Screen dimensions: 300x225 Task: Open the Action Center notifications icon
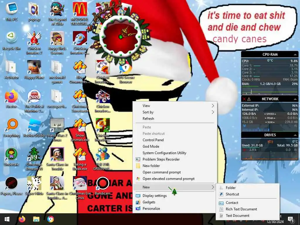tap(291, 220)
